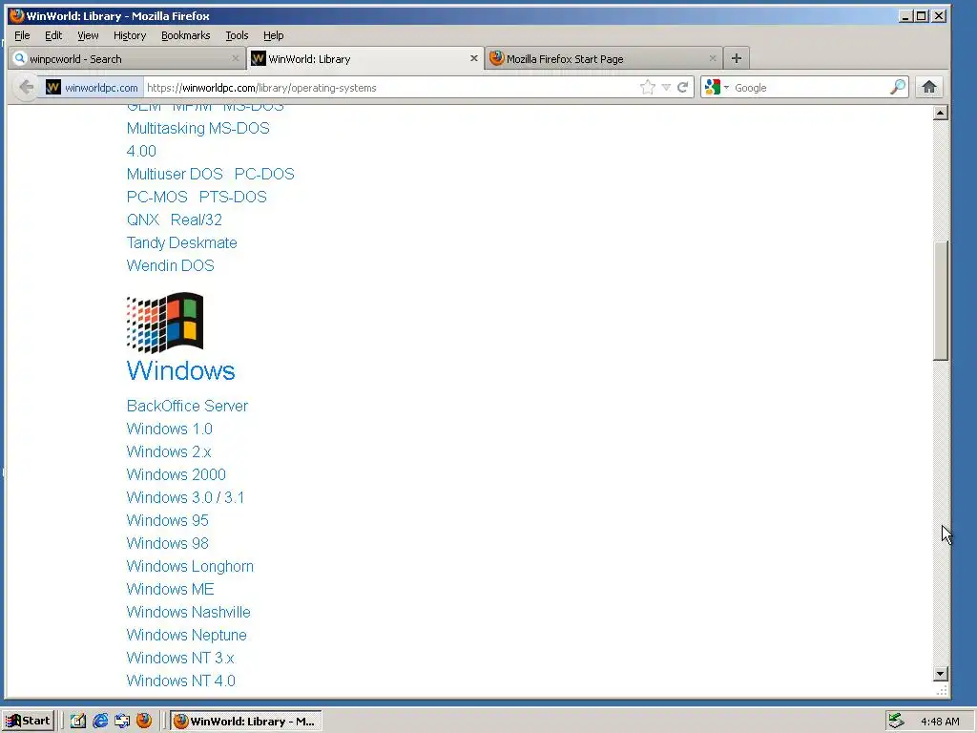977x733 pixels.
Task: Open the Windows 3.0 / 3.1 link
Action: click(186, 497)
